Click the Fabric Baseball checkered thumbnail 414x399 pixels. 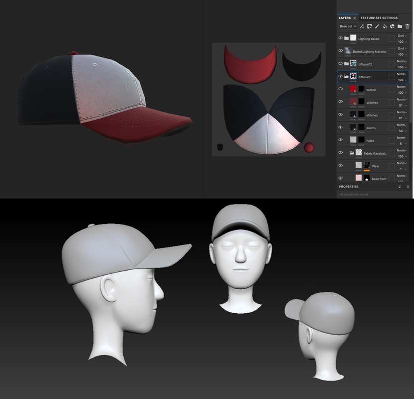pyautogui.click(x=359, y=152)
